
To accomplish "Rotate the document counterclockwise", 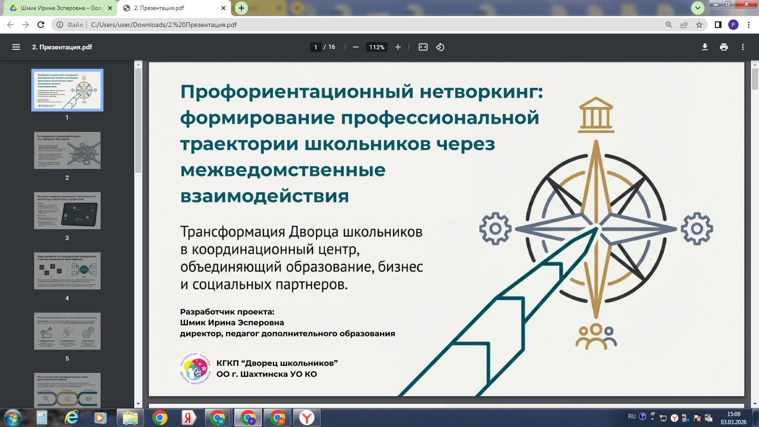I will pyautogui.click(x=440, y=47).
